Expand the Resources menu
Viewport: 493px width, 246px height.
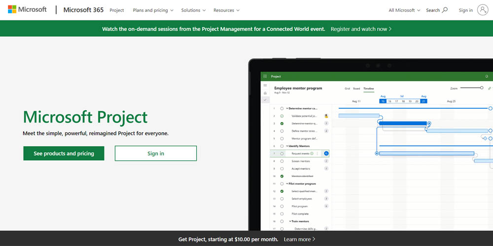[x=226, y=10]
